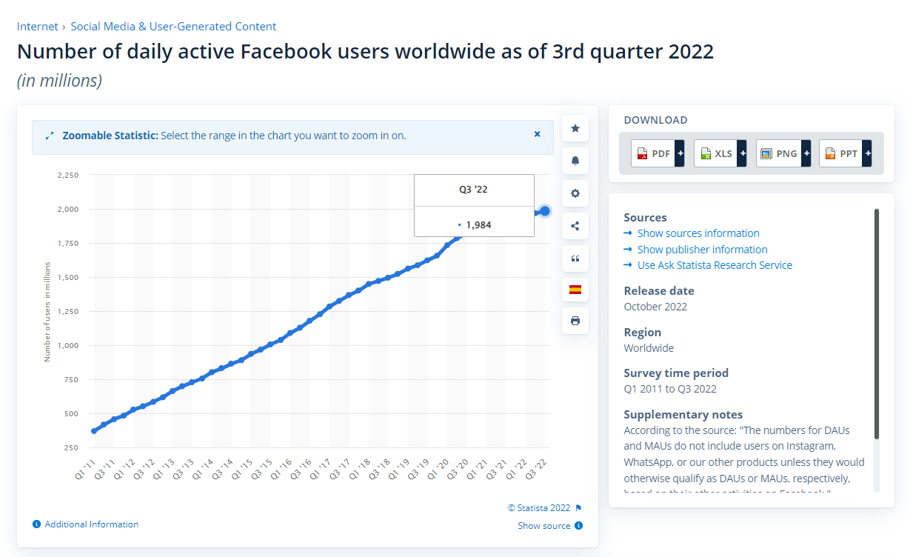Expand the PPT download plus arrow
Image resolution: width=913 pixels, height=557 pixels.
click(867, 153)
